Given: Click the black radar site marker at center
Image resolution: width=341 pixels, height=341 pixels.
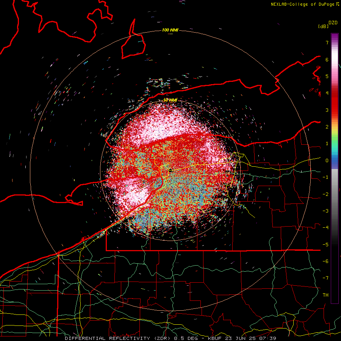Looking at the screenshot, I should (170, 170).
